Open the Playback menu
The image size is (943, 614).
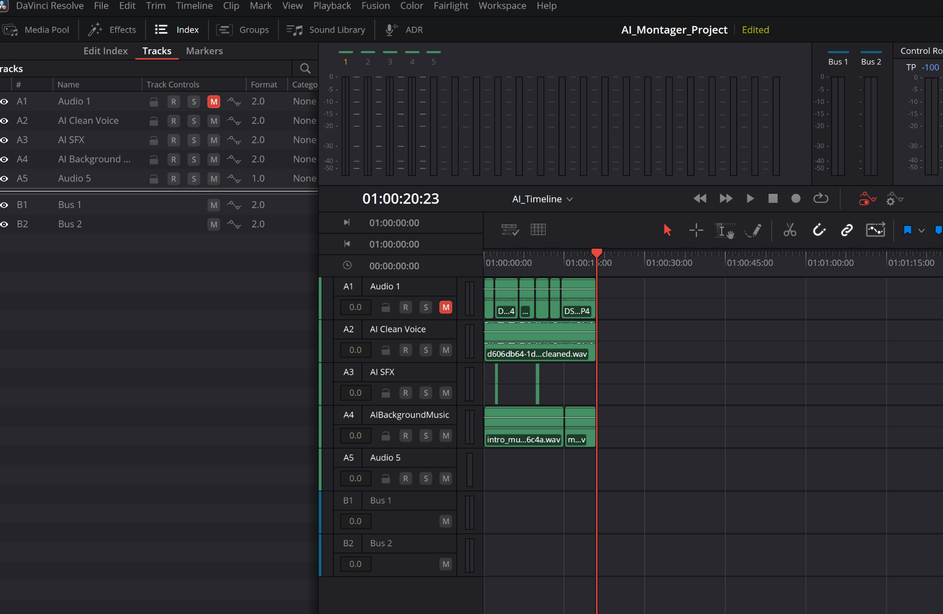[x=332, y=6]
